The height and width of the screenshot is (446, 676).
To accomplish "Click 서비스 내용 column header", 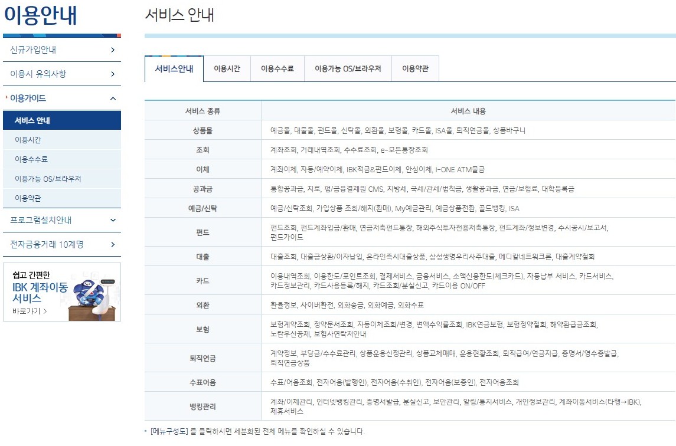I will (x=468, y=111).
